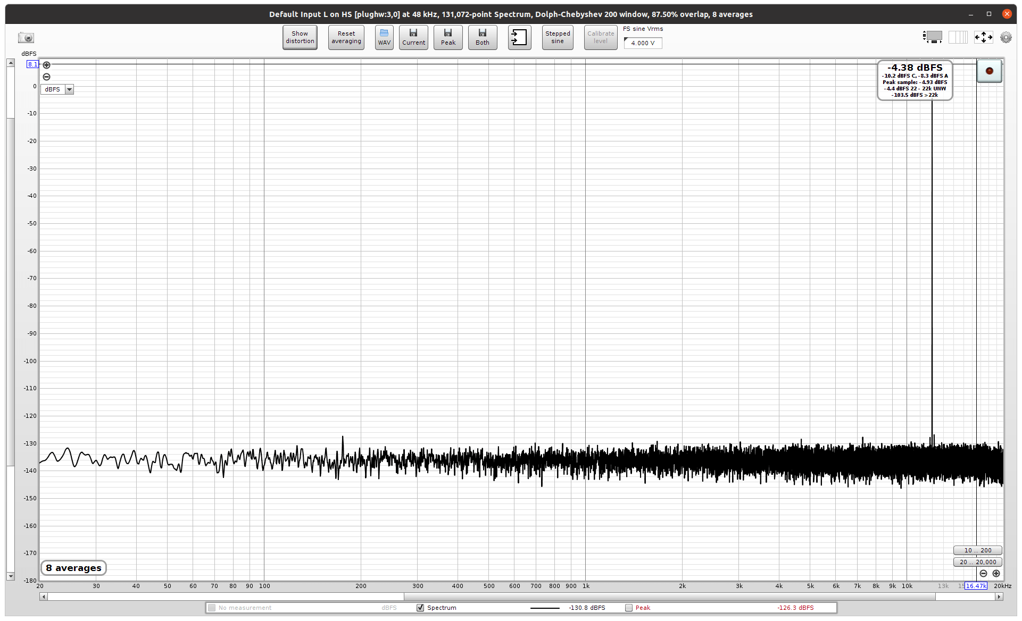Click the Show distortion button
Image resolution: width=1022 pixels, height=621 pixels.
[300, 37]
